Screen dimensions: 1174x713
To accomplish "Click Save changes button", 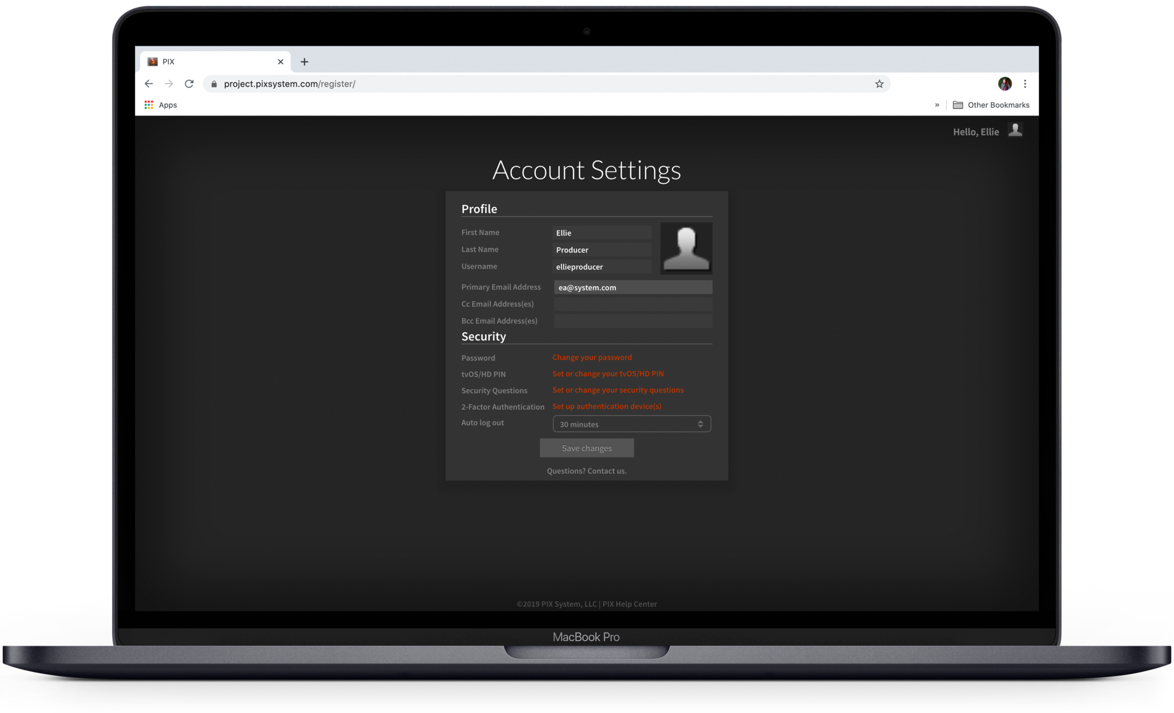I will tap(586, 448).
